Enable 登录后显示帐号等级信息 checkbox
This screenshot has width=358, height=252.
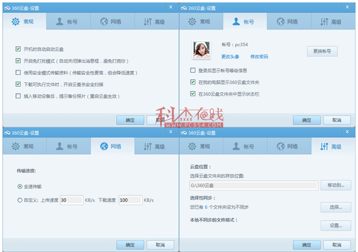pyautogui.click(x=193, y=70)
